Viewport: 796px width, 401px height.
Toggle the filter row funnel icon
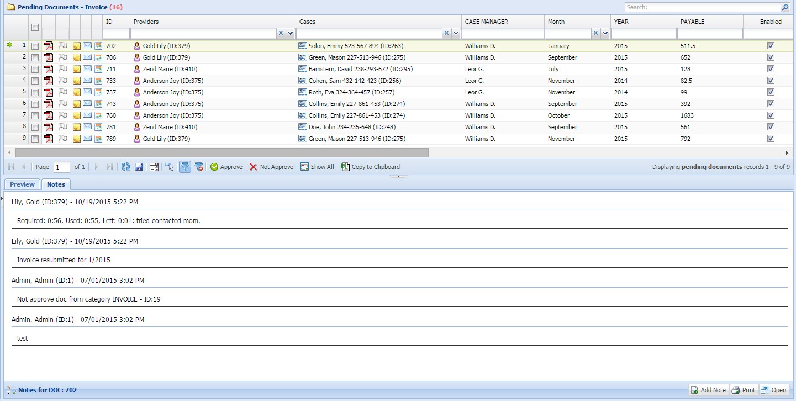point(185,167)
